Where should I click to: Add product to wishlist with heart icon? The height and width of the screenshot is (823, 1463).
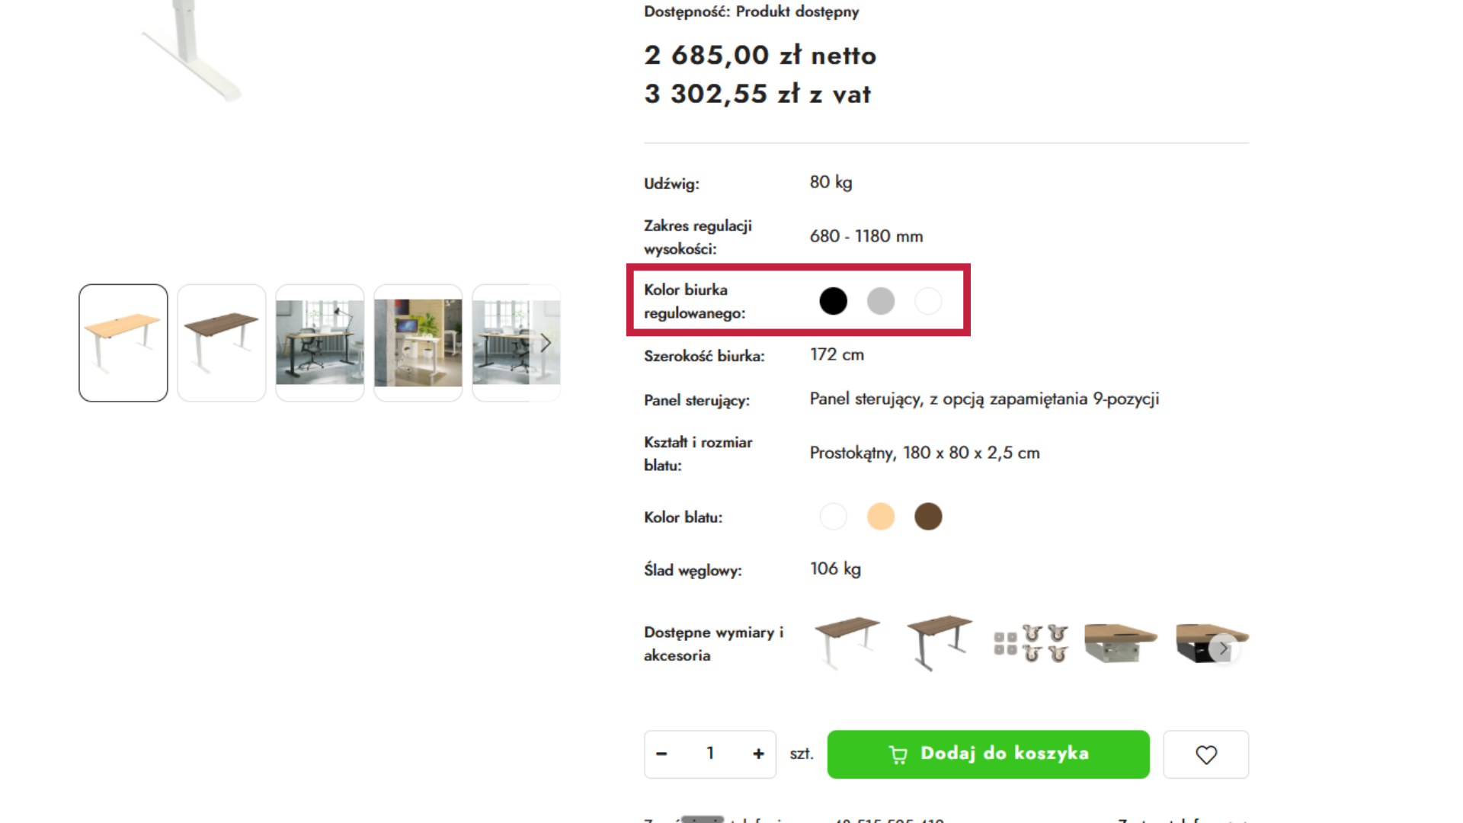tap(1205, 754)
